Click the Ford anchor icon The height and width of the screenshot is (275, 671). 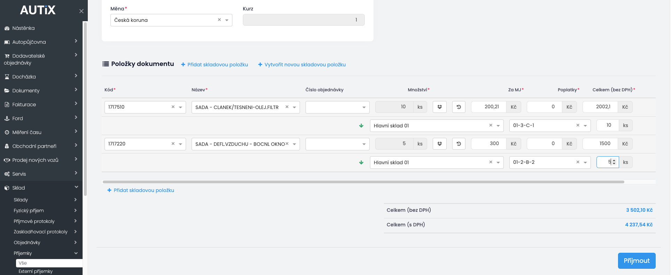[7, 118]
